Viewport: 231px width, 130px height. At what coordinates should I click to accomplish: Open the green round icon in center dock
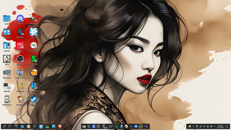pos(141,126)
